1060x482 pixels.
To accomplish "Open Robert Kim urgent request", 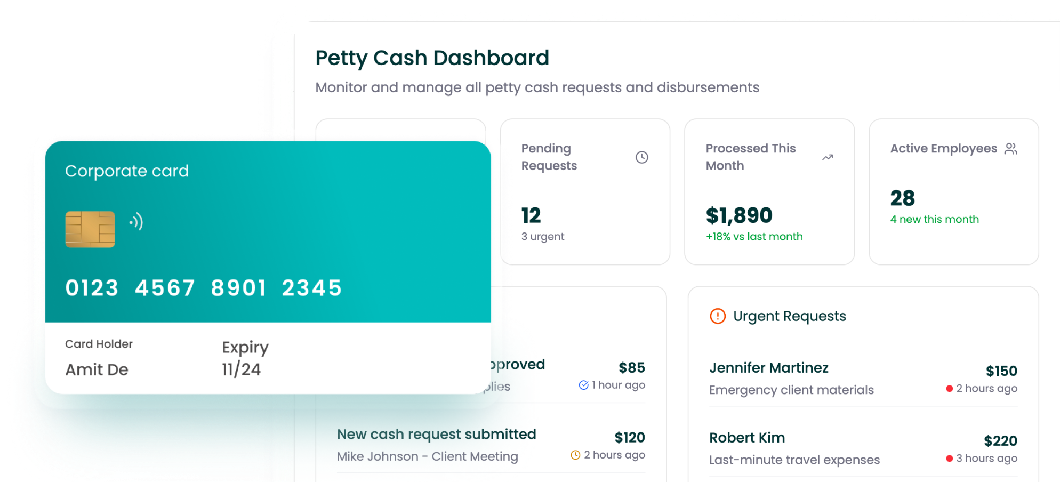I will tap(746, 438).
